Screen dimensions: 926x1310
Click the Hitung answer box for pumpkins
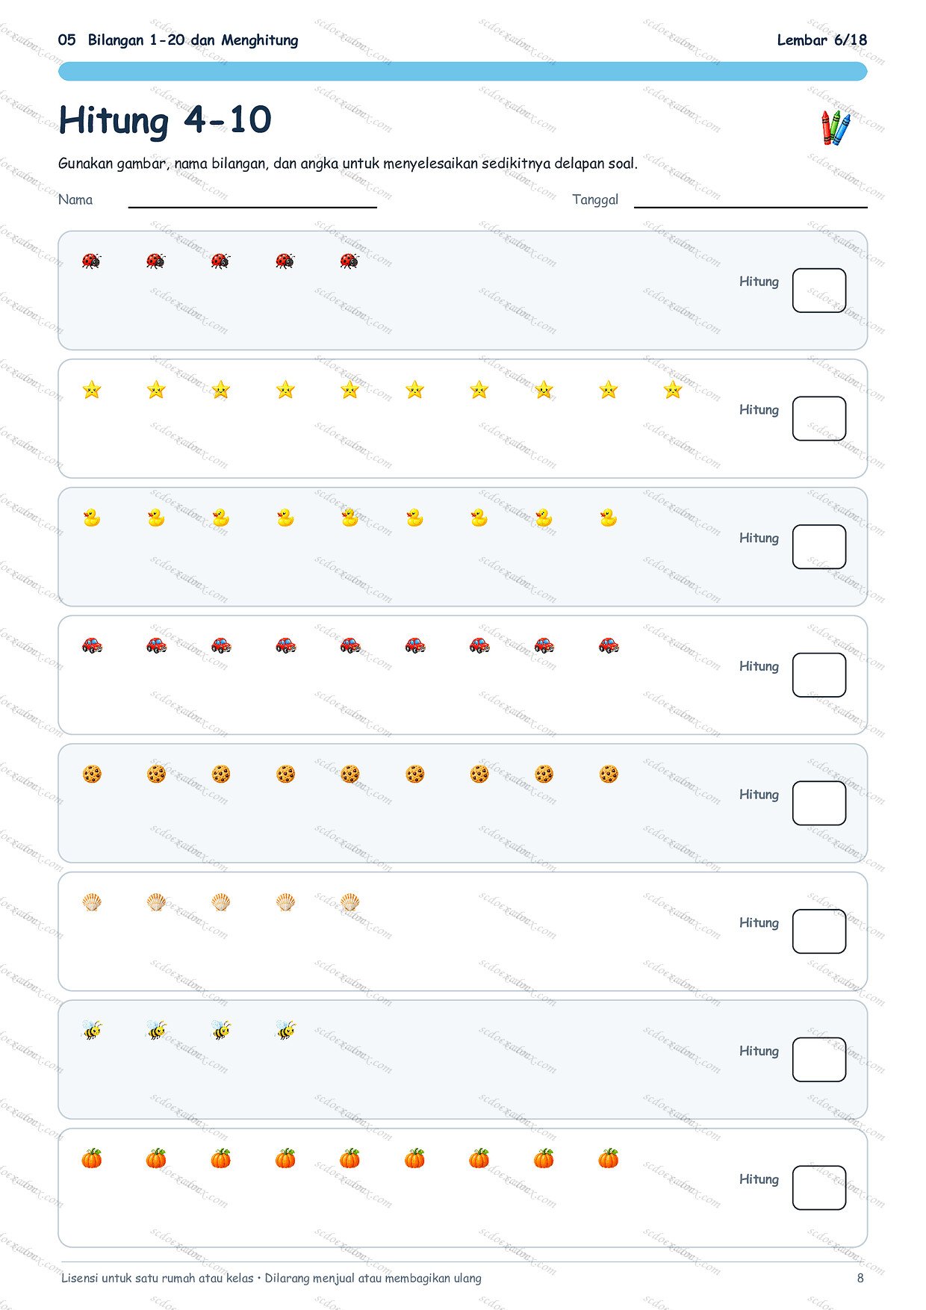tap(818, 1188)
